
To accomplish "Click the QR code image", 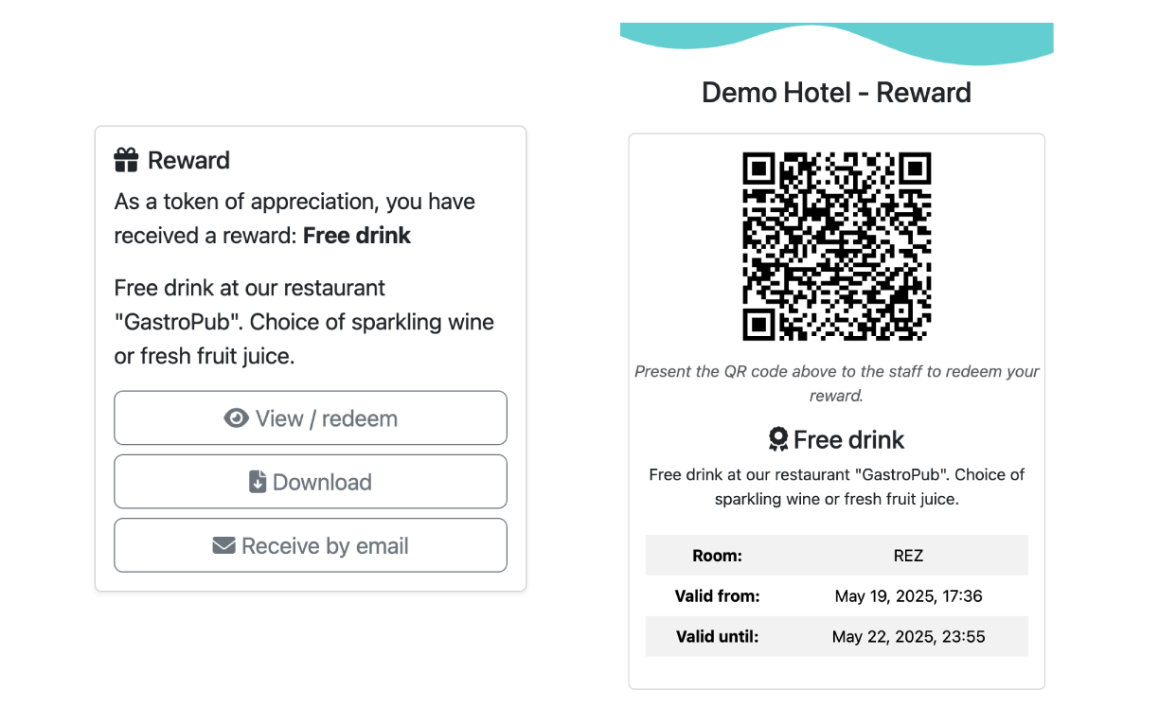I will click(x=836, y=247).
